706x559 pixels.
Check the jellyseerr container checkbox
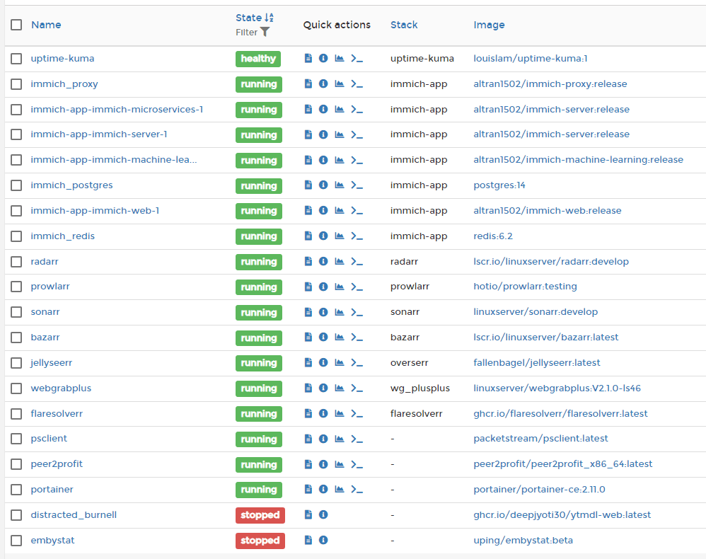(16, 362)
